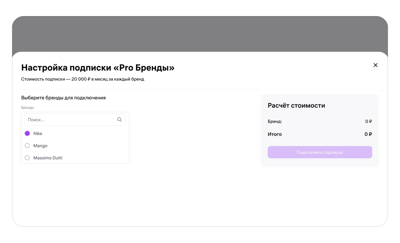Click the Massimo Dutti brand label
The width and height of the screenshot is (400, 243).
tap(48, 158)
